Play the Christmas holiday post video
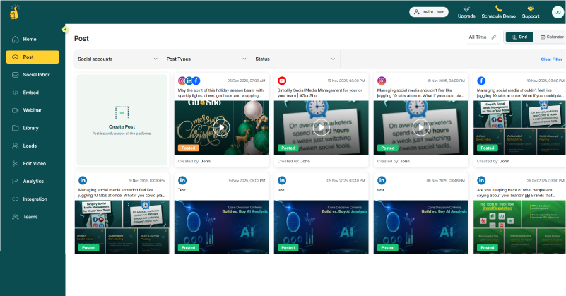The height and width of the screenshot is (296, 566). point(221,127)
